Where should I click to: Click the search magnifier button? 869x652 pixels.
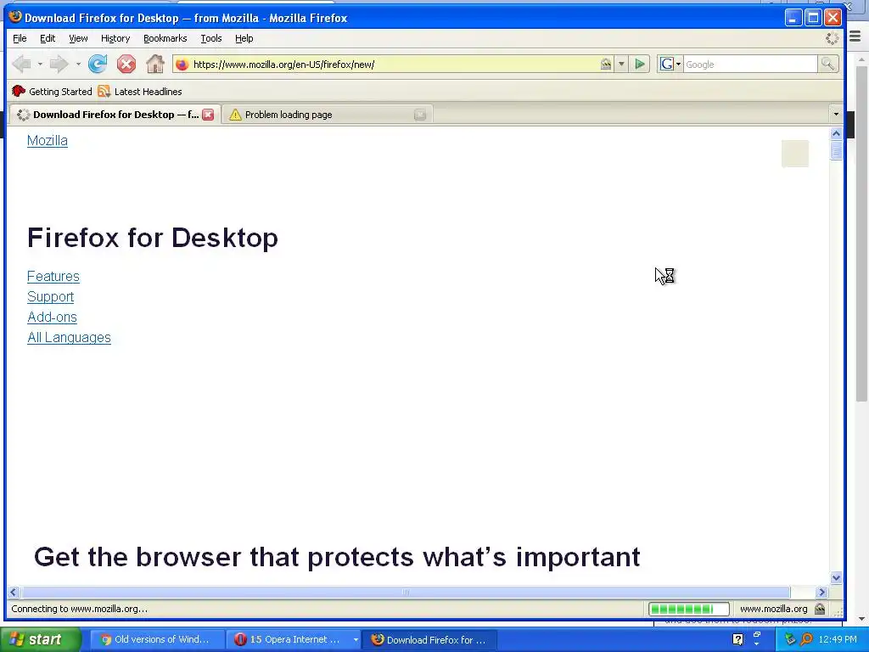pos(828,65)
